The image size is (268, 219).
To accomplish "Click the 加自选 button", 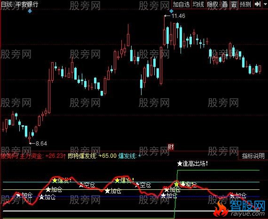I will point(181,4).
